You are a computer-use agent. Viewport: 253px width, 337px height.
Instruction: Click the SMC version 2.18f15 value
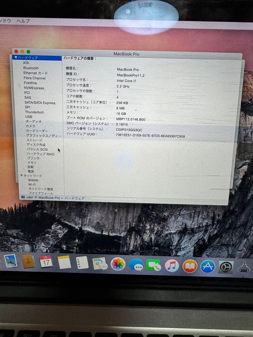122,125
